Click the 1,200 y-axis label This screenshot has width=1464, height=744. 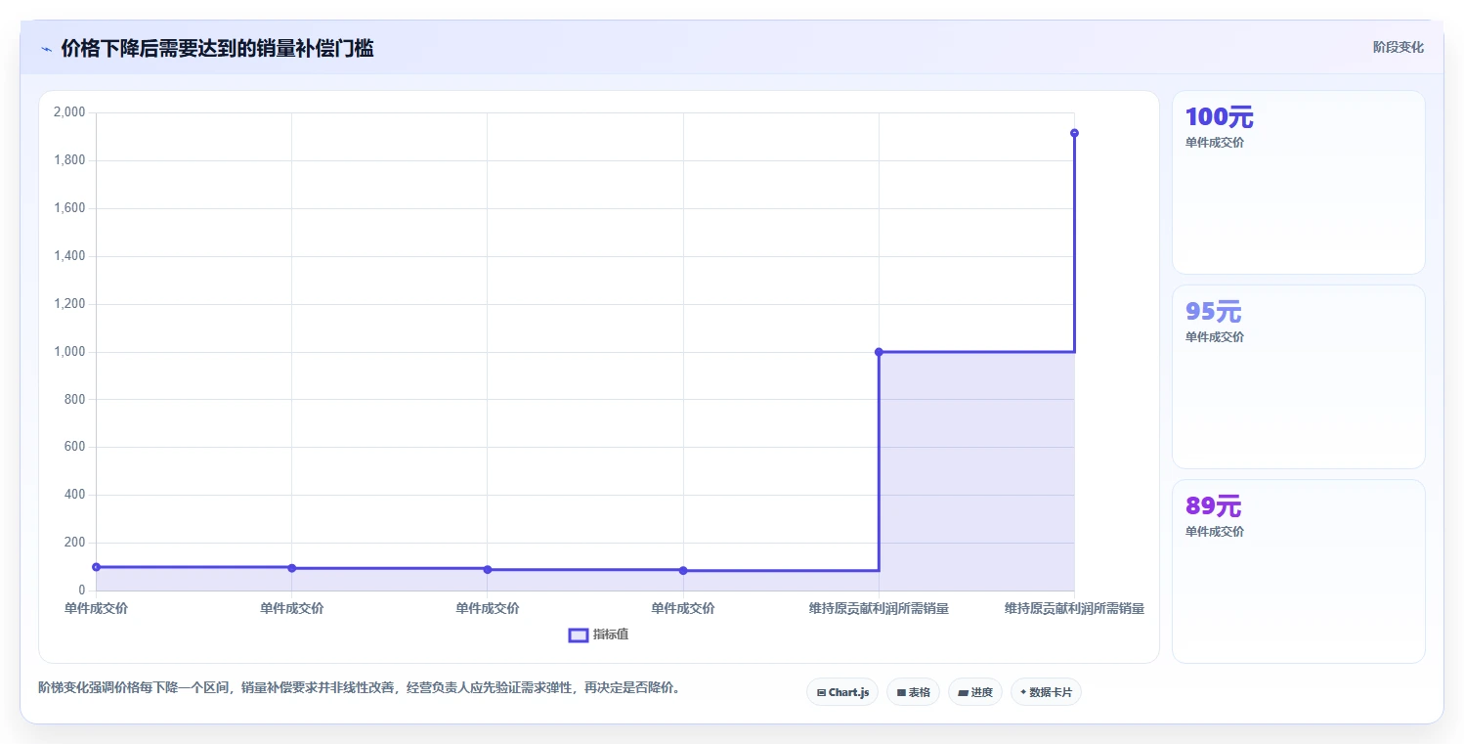69,304
